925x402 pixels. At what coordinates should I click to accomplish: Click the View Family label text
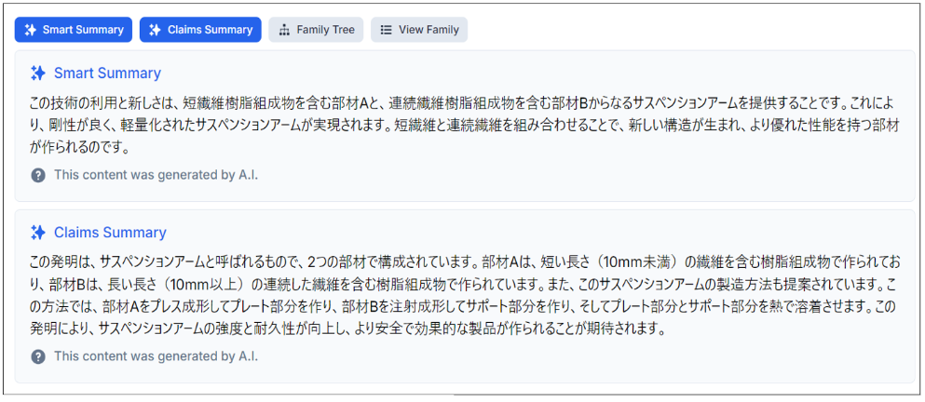[428, 30]
